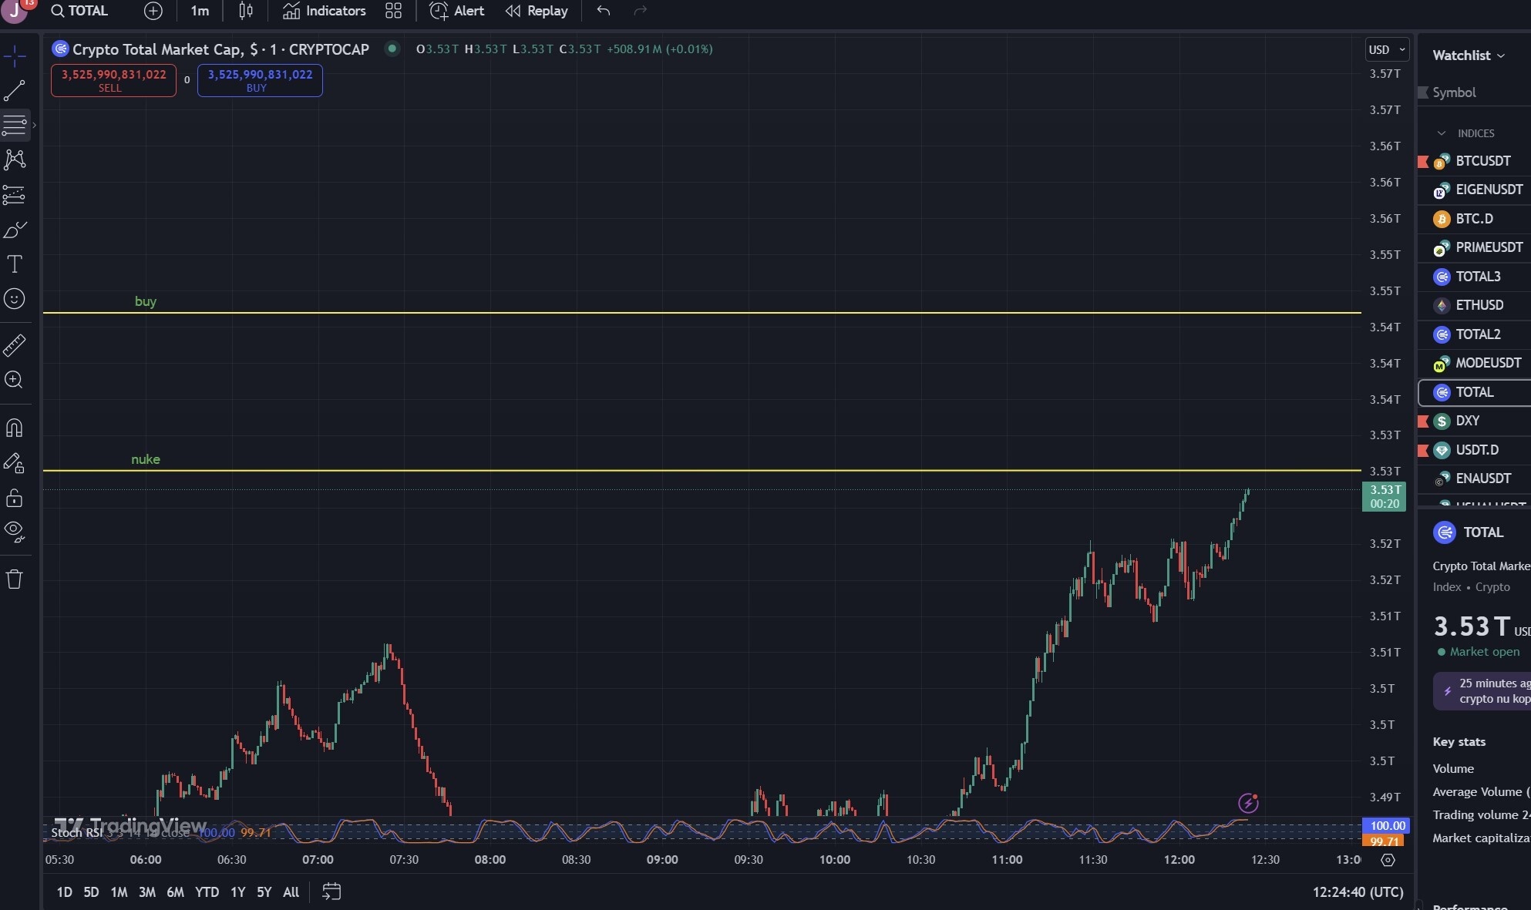Select the 5Y time range
This screenshot has width=1531, height=910.
click(264, 892)
